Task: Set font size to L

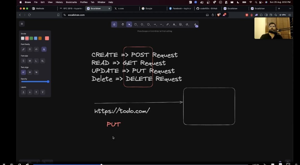Action: [36, 61]
